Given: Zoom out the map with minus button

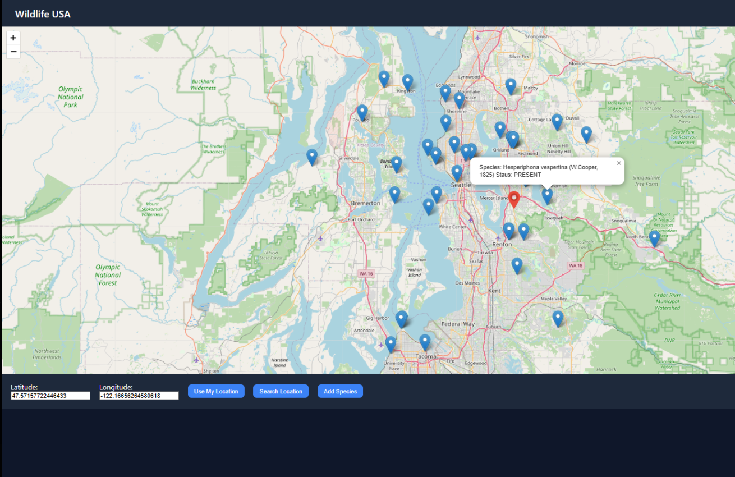Looking at the screenshot, I should [13, 52].
